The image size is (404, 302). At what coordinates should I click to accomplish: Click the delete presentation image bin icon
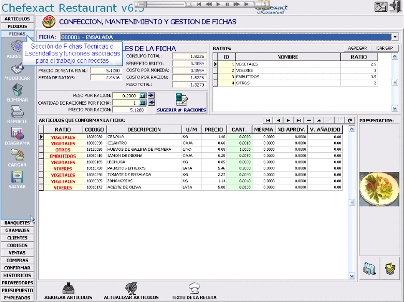(390, 269)
